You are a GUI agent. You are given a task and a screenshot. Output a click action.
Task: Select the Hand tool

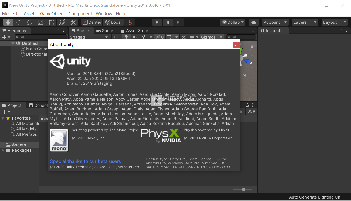[8, 22]
